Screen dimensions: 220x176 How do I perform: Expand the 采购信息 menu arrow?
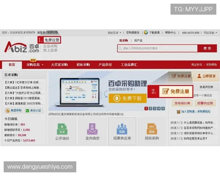tap(43, 65)
